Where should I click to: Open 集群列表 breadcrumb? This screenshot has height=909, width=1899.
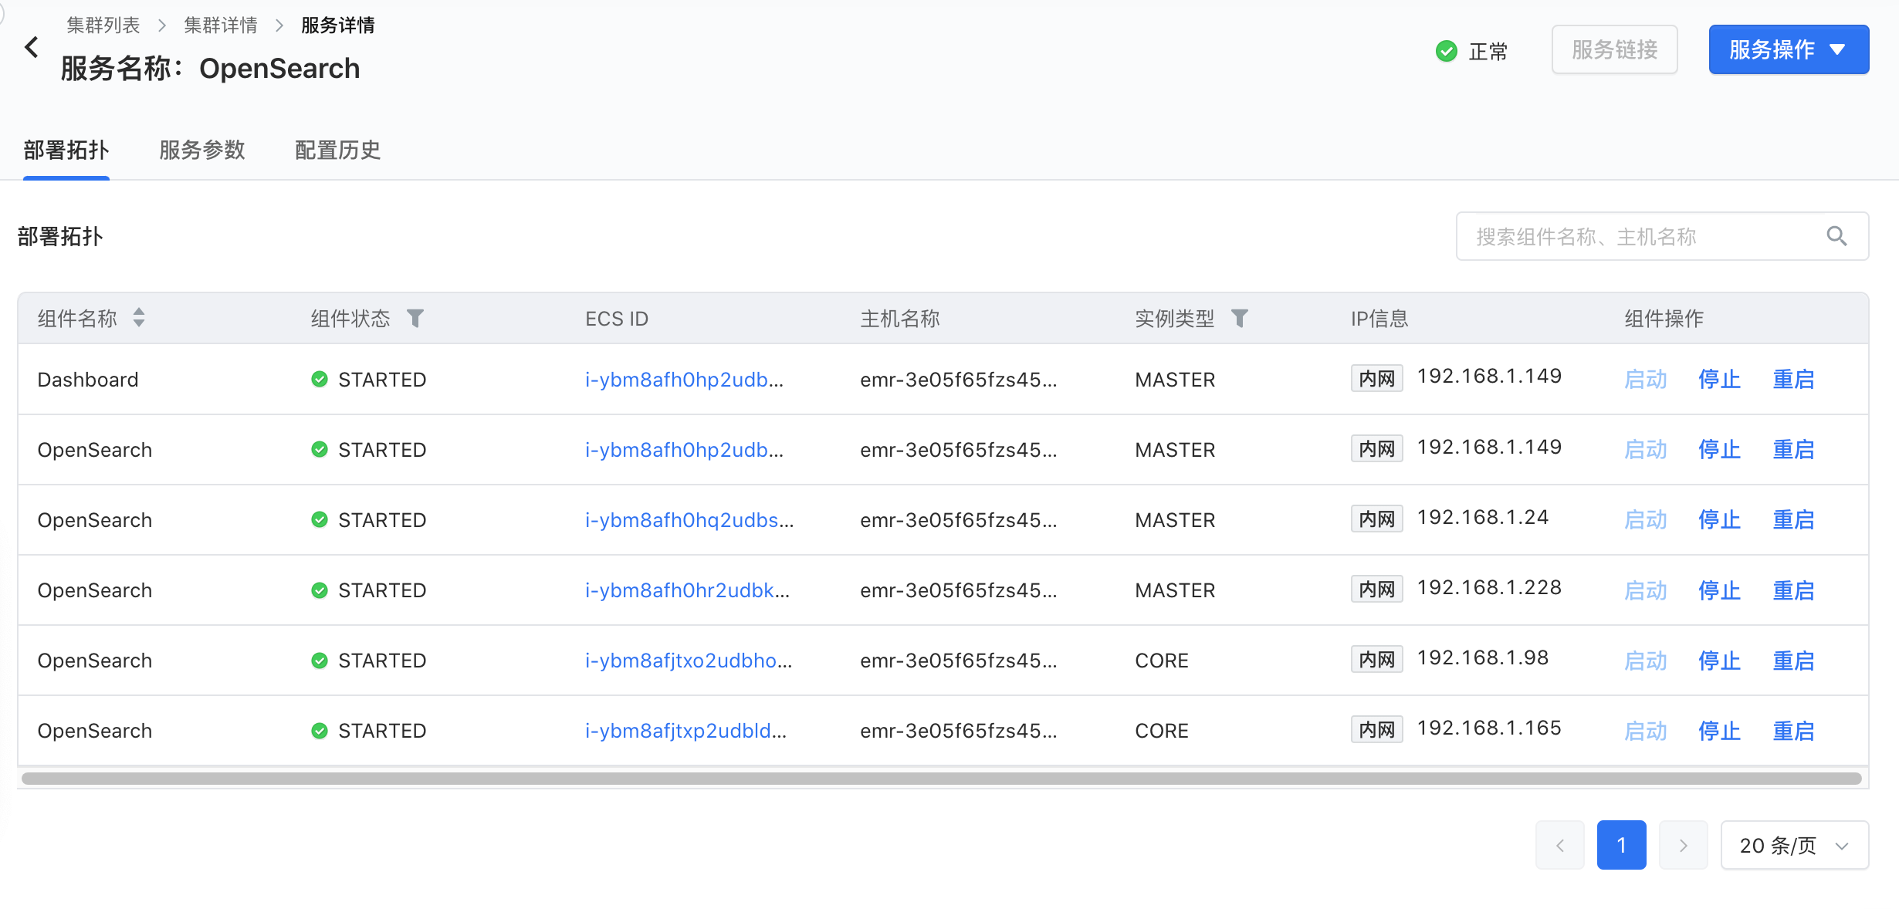(103, 25)
